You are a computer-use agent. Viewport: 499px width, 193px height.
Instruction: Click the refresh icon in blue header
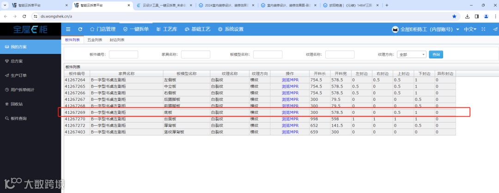(80, 29)
